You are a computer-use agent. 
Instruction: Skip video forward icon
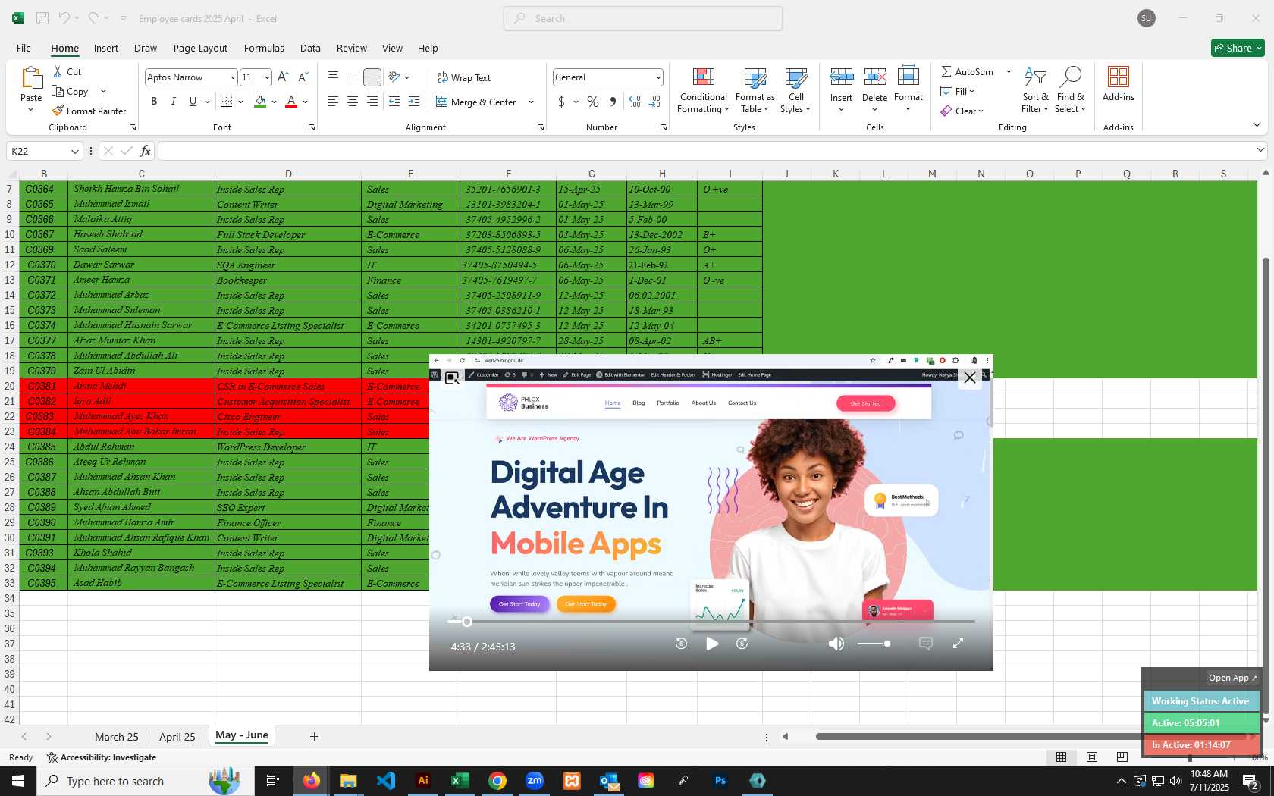(742, 644)
